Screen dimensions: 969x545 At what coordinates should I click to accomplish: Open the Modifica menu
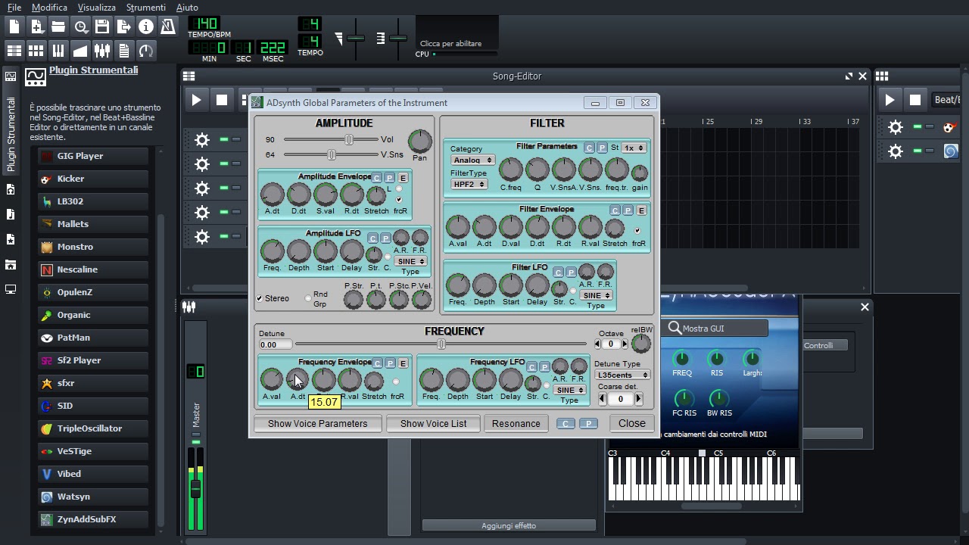click(49, 7)
